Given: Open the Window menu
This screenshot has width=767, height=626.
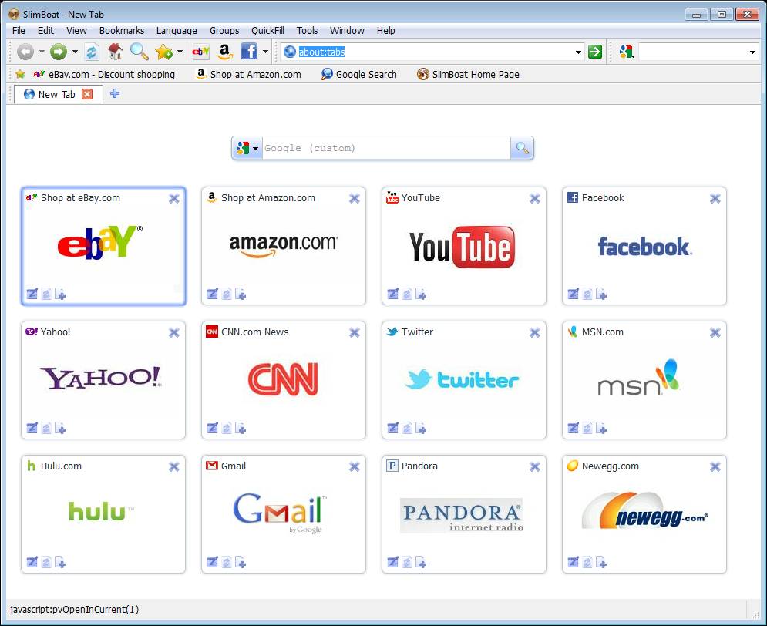Looking at the screenshot, I should pyautogui.click(x=347, y=30).
